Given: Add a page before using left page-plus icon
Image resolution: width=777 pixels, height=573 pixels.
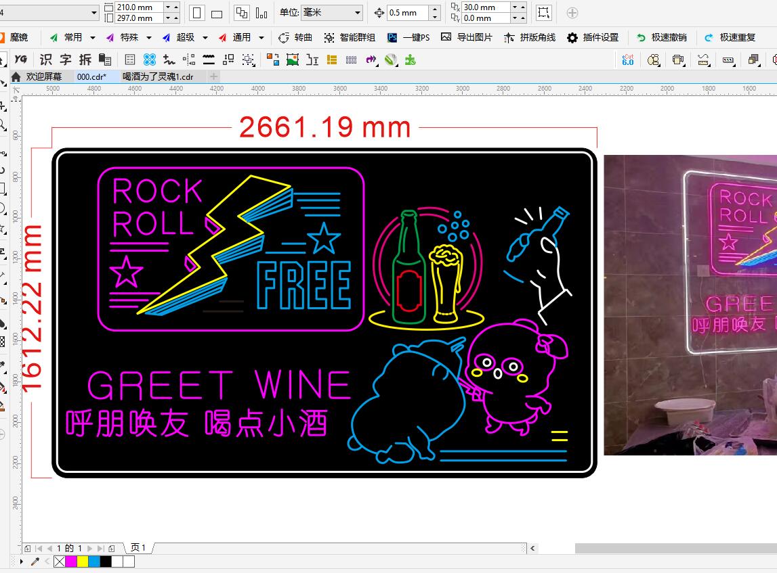Looking at the screenshot, I should (28, 548).
